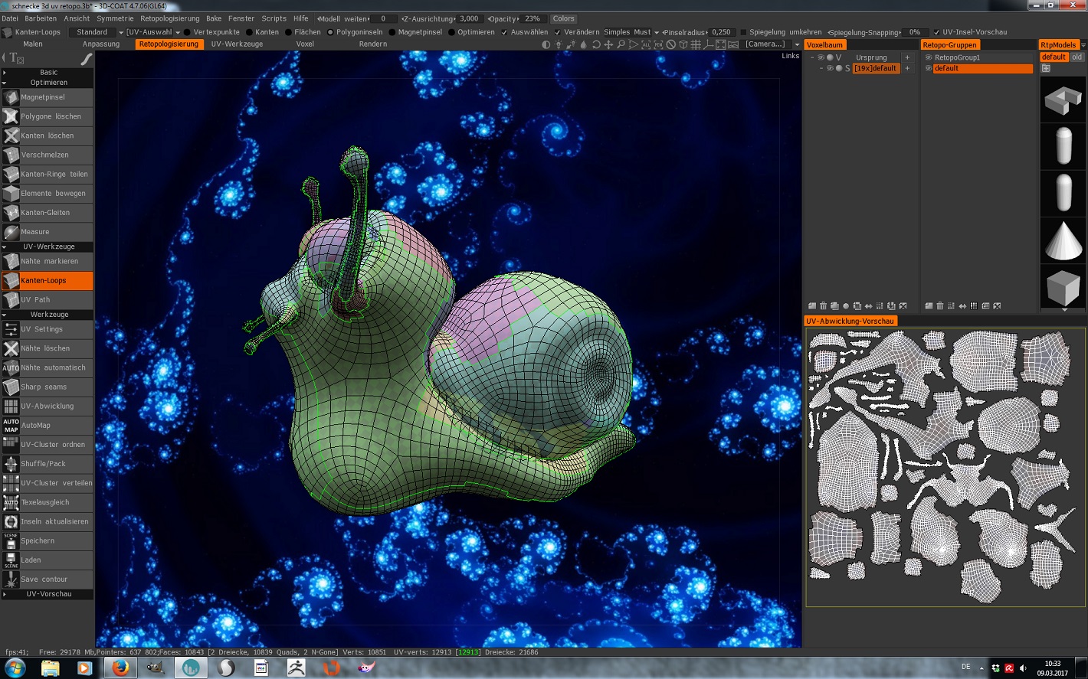Activate the Nähte markieren tool
This screenshot has width=1088, height=679.
[x=48, y=261]
